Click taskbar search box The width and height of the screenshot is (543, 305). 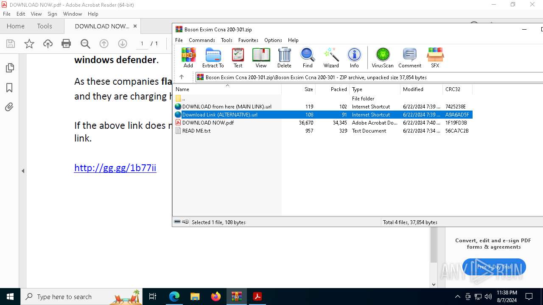(x=81, y=297)
